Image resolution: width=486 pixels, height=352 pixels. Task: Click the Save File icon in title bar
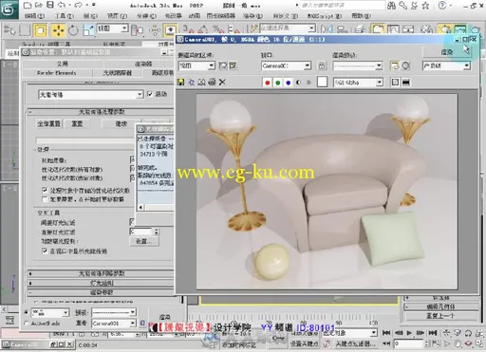coord(50,5)
